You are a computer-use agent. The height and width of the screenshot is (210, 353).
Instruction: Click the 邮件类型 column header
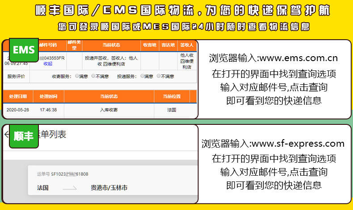74,45
